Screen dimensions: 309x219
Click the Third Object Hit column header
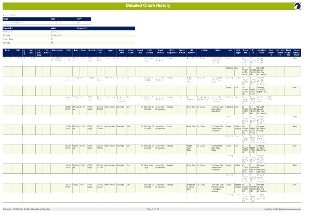coord(288,53)
